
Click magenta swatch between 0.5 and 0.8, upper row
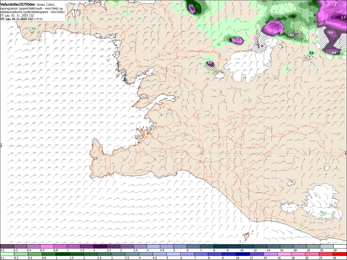click(x=47, y=246)
